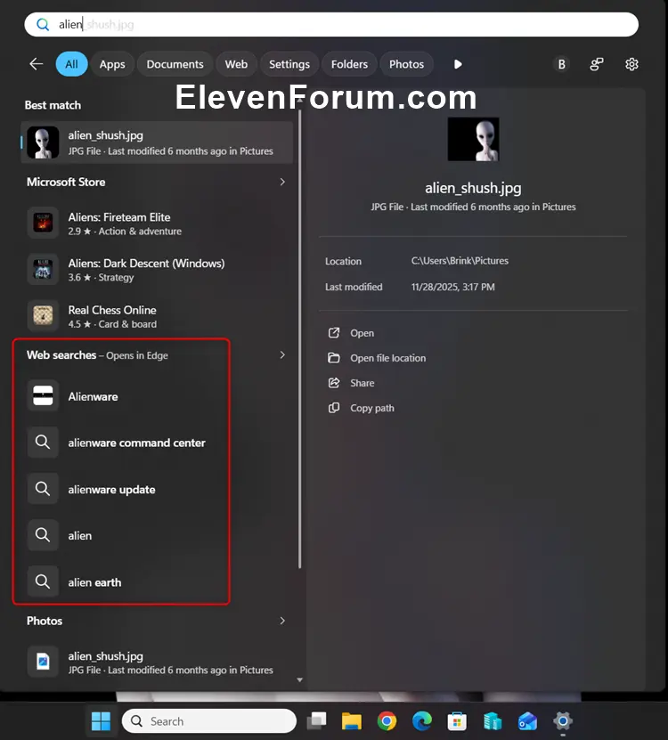This screenshot has height=740, width=668.
Task: Click the Share icon in preview pane
Action: click(334, 383)
